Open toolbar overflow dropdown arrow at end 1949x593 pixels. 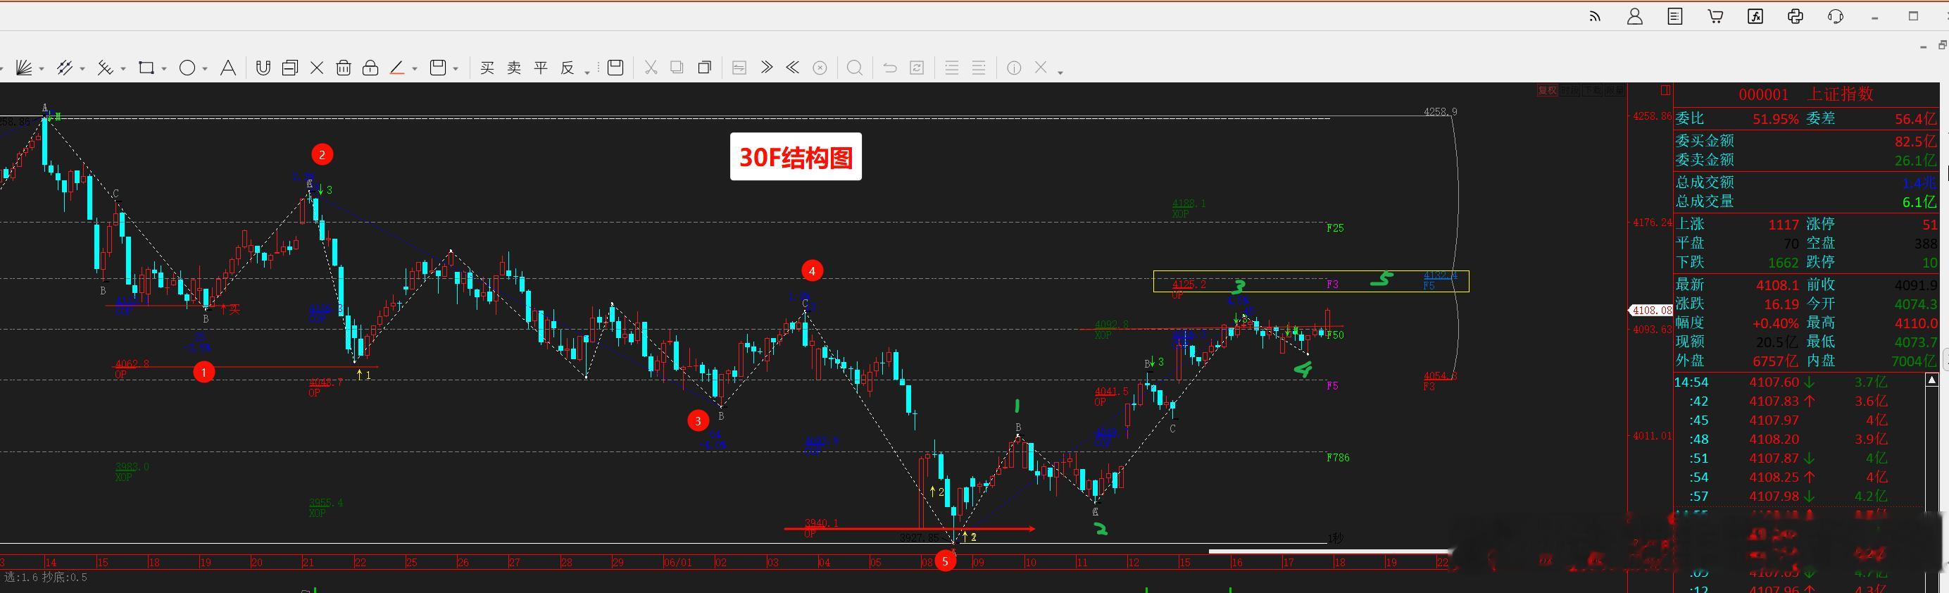pyautogui.click(x=1060, y=72)
